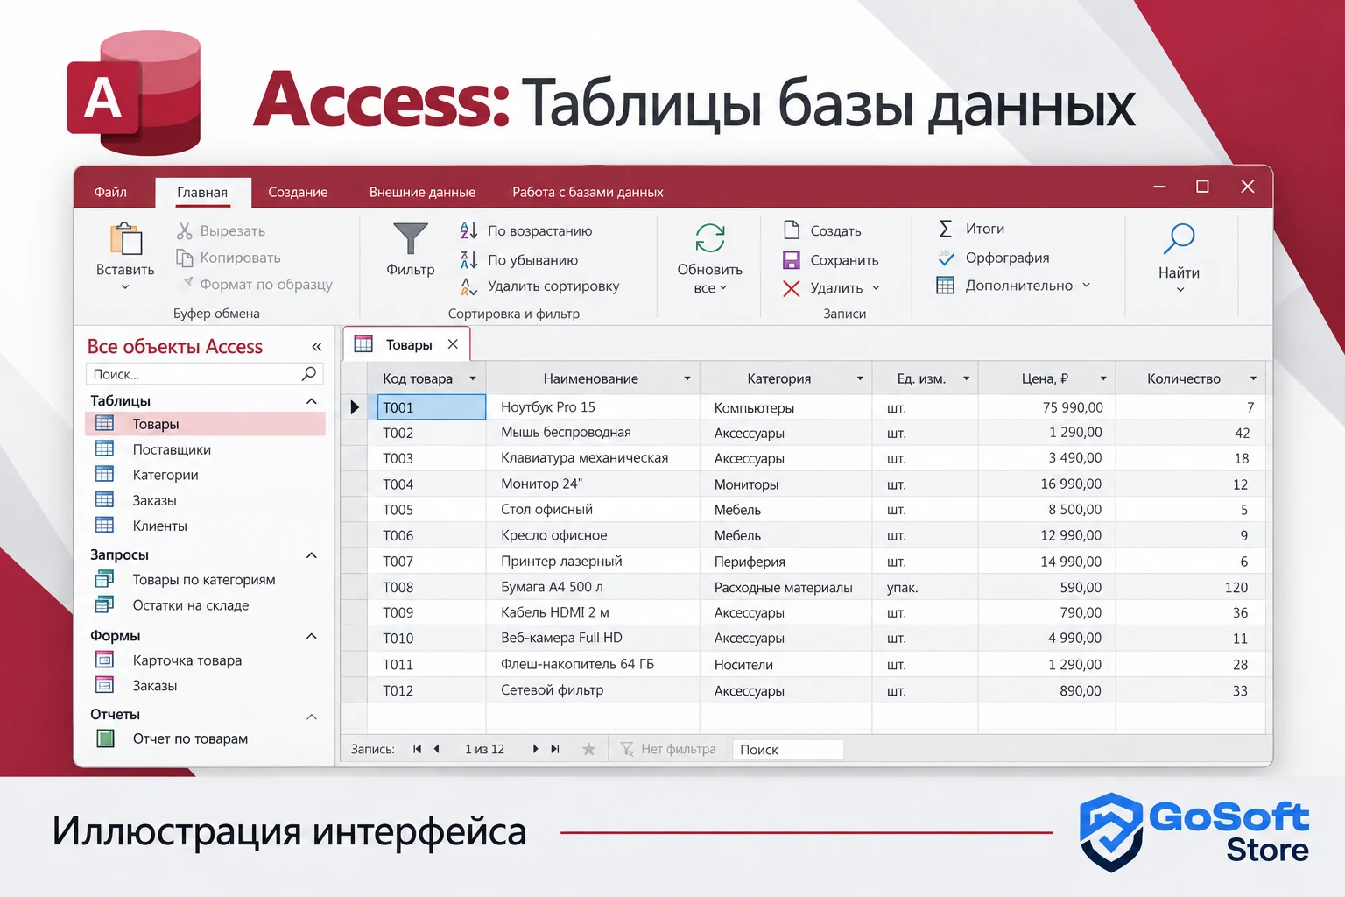Click the new blank record star icon

(x=588, y=749)
